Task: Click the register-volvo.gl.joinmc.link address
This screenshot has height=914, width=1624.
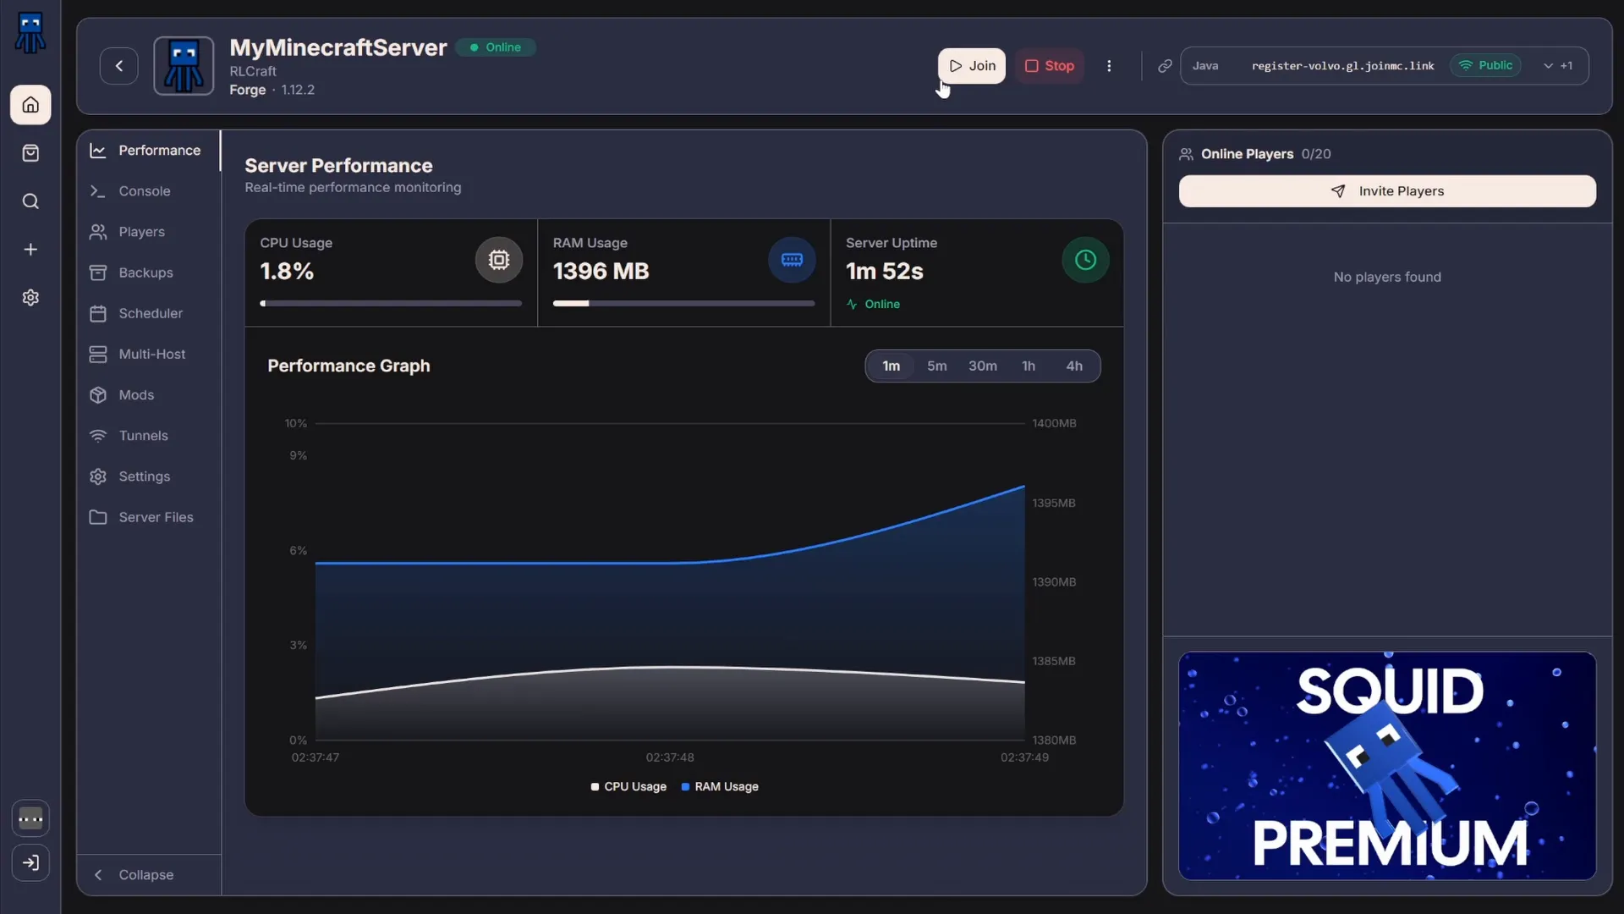Action: [x=1342, y=66]
